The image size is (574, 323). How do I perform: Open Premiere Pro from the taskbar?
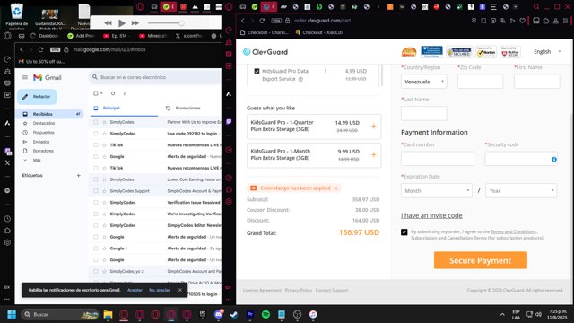pos(250,314)
